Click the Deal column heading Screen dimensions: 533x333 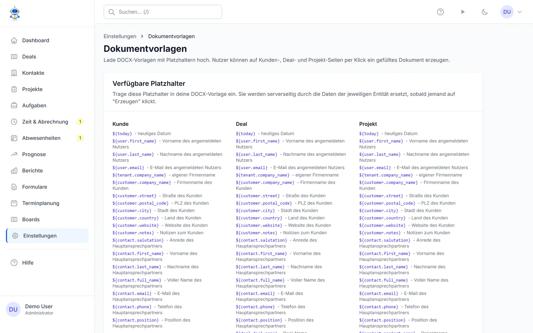(x=242, y=124)
